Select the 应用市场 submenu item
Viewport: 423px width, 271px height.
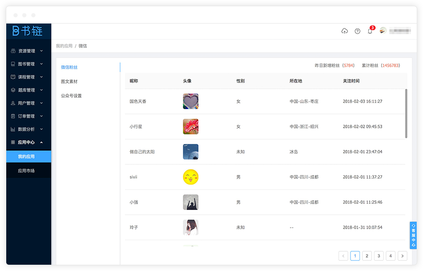[x=26, y=171]
